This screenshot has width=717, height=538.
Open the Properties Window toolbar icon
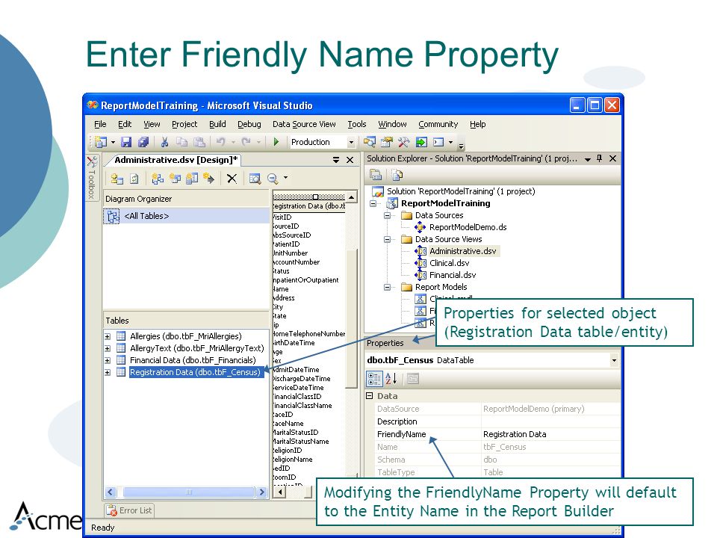pos(387,142)
